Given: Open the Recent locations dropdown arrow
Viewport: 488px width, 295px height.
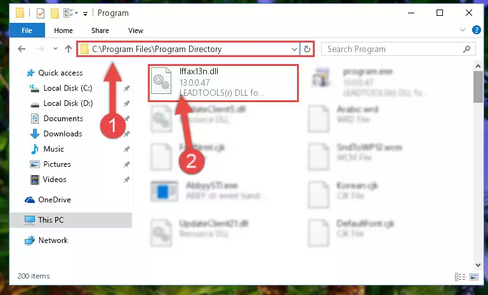Looking at the screenshot, I should 55,49.
